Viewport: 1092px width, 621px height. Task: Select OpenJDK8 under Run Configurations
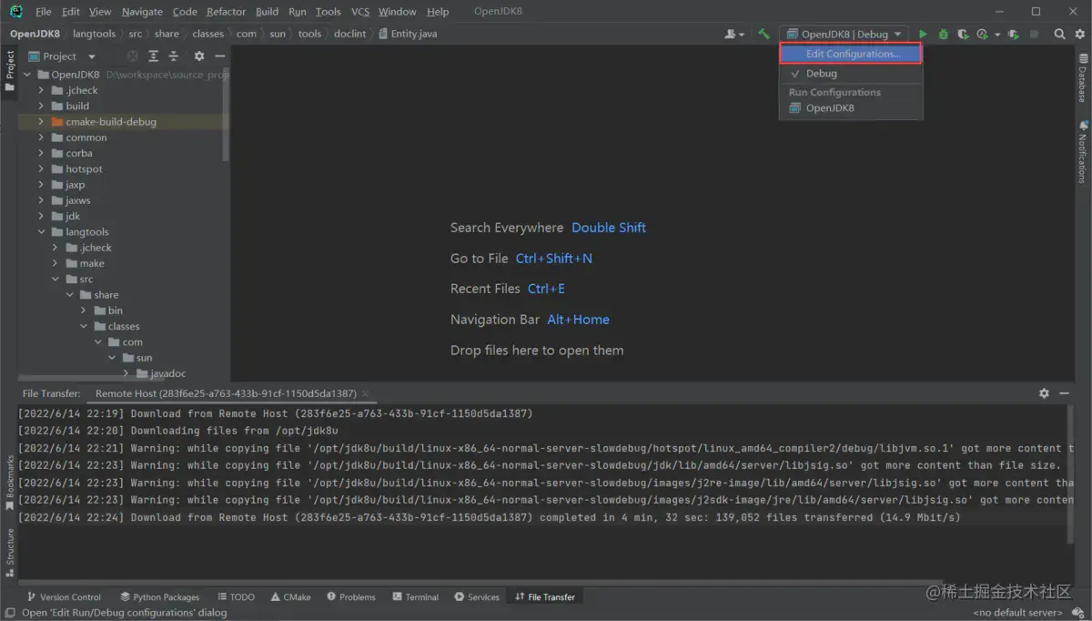coord(829,108)
